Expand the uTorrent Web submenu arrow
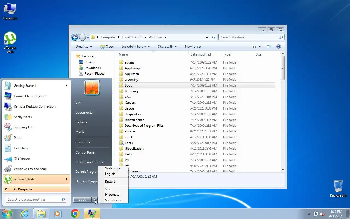Screen dimensions: 350x219 pos(66,179)
